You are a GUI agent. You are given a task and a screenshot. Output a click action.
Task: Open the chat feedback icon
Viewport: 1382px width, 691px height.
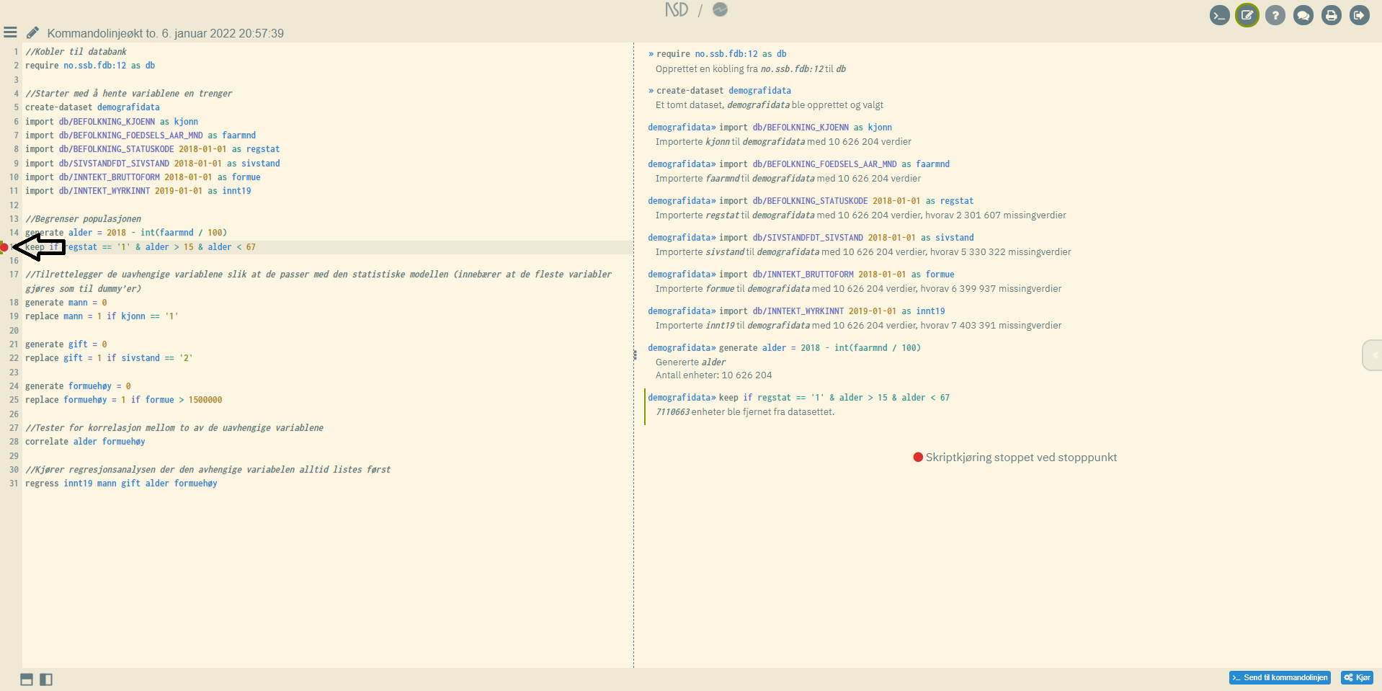coord(1303,15)
